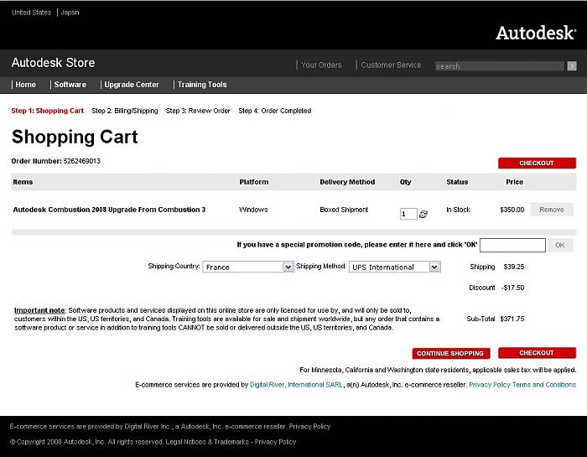Click the Shipping $39.25 value
The height and width of the screenshot is (457, 587).
click(x=513, y=267)
